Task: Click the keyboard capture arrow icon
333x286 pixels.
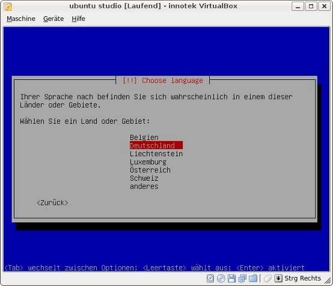Action: pyautogui.click(x=278, y=278)
